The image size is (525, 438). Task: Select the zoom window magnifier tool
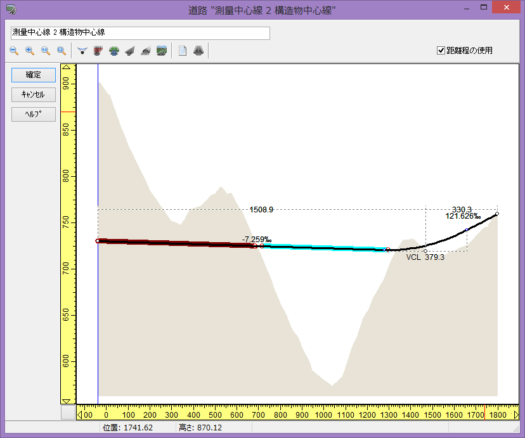pos(62,51)
